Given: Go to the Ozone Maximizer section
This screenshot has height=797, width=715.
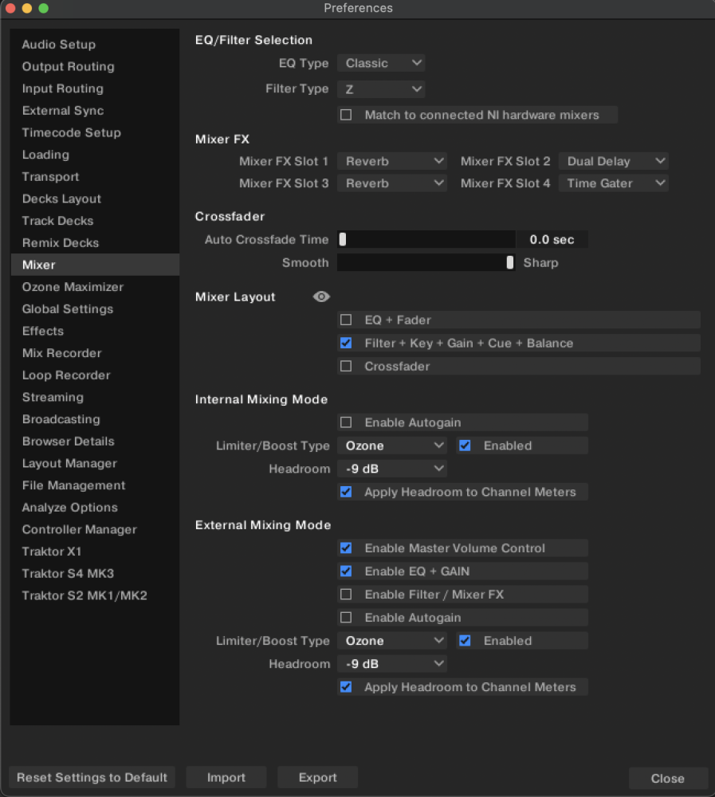Looking at the screenshot, I should 73,287.
